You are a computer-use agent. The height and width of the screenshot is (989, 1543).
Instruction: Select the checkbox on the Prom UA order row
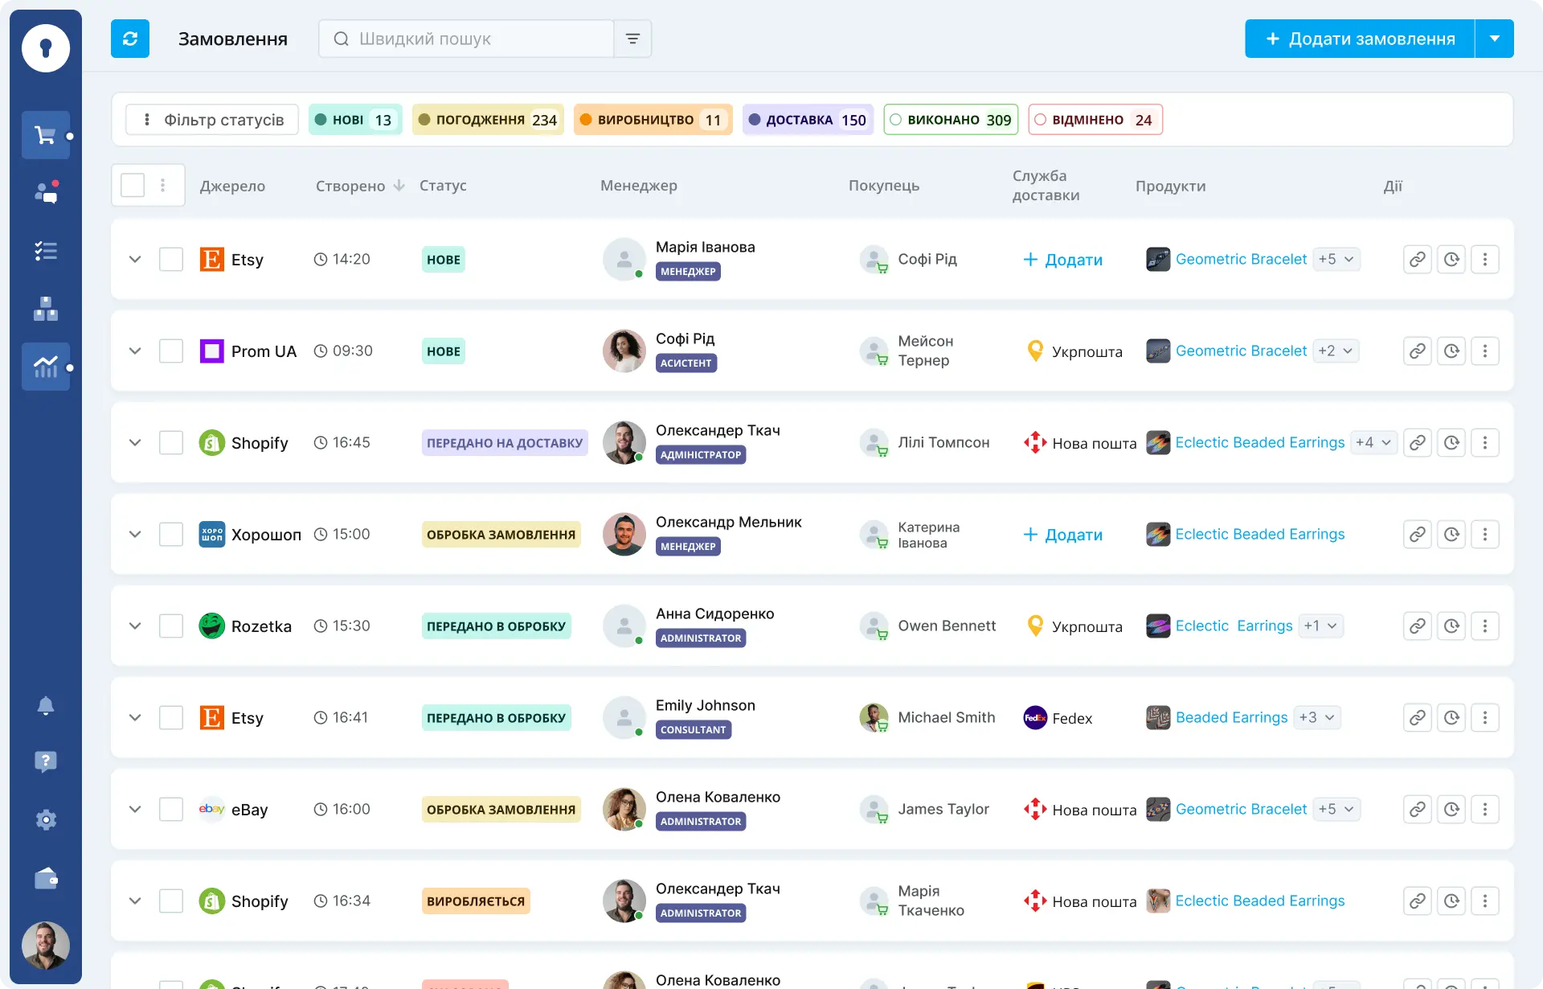click(171, 351)
